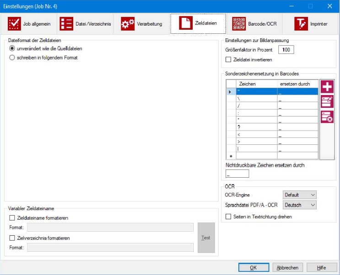Open Hilfe
Viewport: 340px width, 275px height.
coord(321,268)
